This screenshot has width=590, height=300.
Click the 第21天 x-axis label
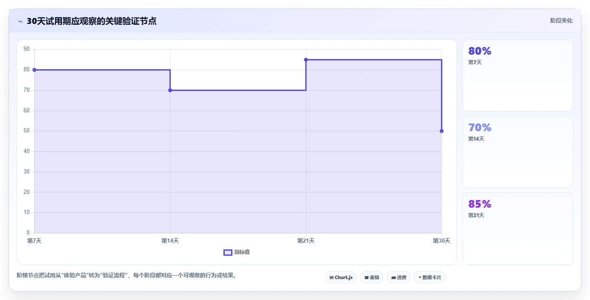coord(306,241)
